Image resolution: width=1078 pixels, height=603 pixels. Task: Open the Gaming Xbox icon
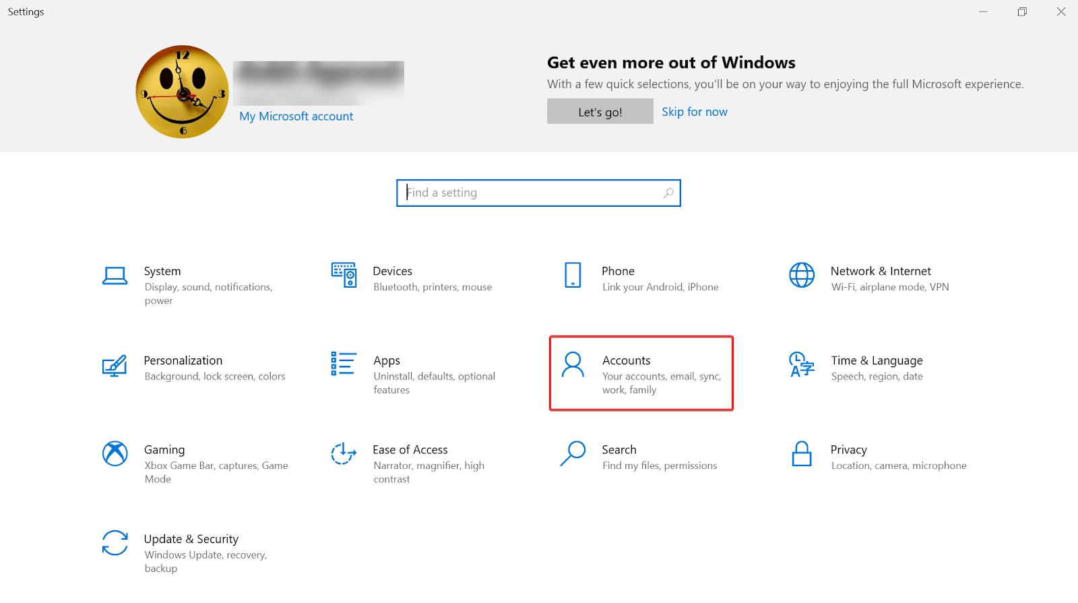point(115,453)
